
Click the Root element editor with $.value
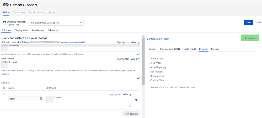click(x=71, y=64)
